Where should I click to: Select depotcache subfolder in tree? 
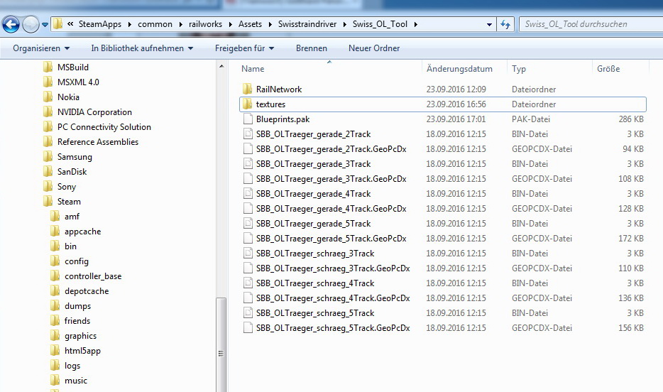click(x=87, y=291)
